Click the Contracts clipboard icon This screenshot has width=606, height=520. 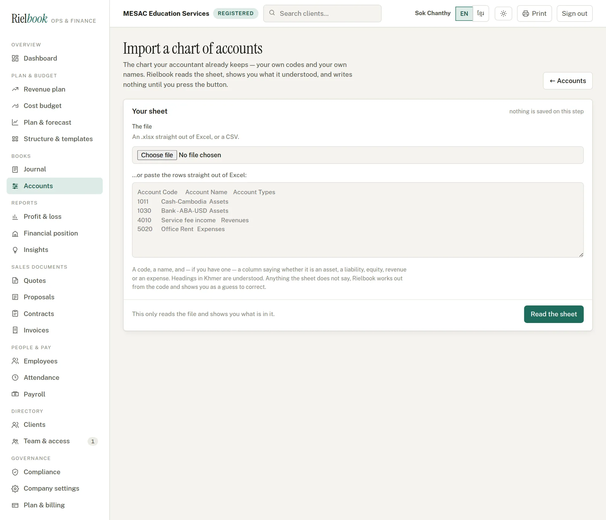coord(15,314)
